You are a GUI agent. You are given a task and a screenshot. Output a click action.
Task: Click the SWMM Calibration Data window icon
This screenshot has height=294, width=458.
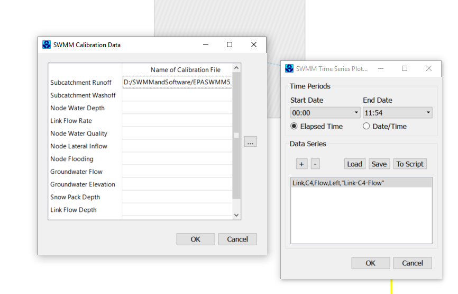point(47,44)
